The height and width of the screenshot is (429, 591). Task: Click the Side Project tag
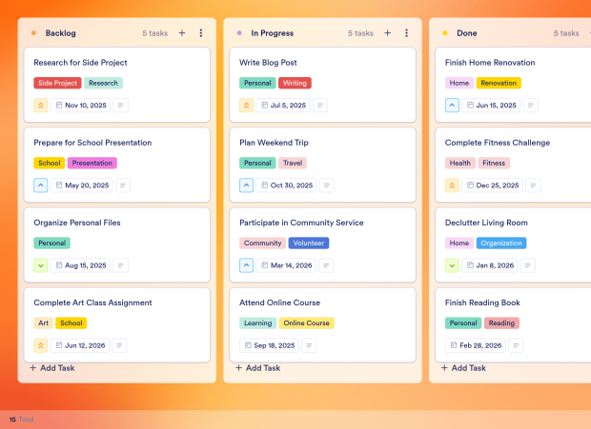click(57, 83)
